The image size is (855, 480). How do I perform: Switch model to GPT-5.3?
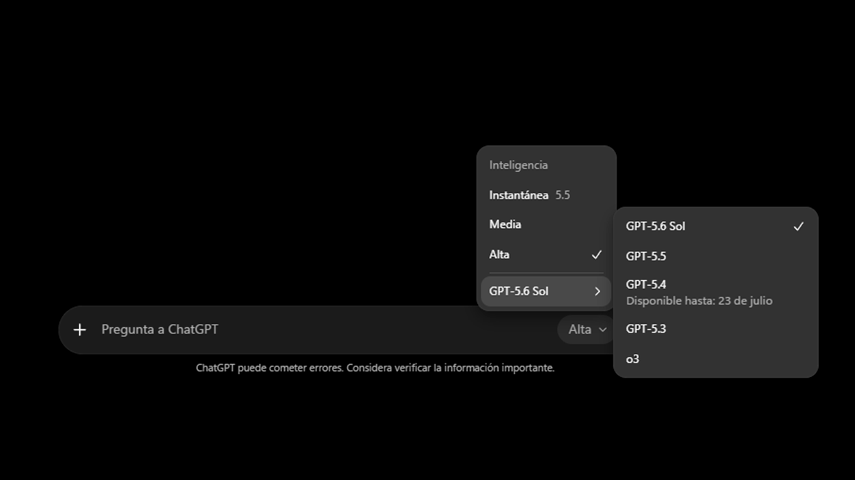pos(715,329)
